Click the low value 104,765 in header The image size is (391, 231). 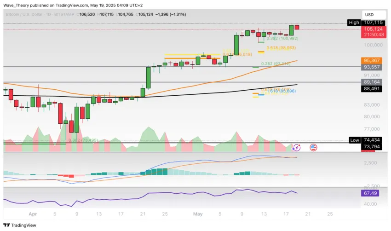coord(126,14)
